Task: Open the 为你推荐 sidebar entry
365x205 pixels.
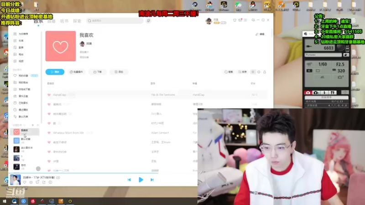Action: click(21, 34)
